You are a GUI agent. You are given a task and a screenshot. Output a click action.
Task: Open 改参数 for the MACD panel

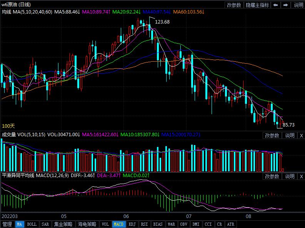pos(272,176)
